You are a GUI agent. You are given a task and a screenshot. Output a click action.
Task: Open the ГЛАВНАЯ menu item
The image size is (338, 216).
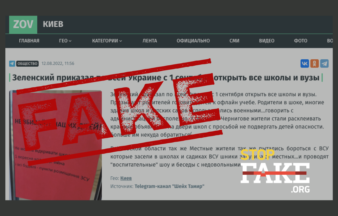click(29, 41)
